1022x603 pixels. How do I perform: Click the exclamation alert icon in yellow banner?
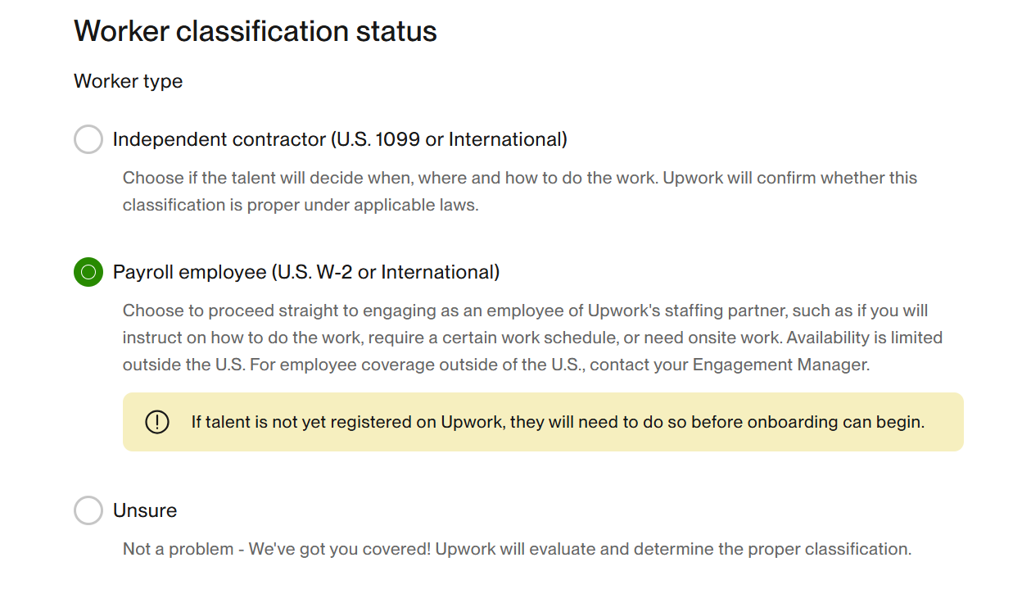[156, 422]
